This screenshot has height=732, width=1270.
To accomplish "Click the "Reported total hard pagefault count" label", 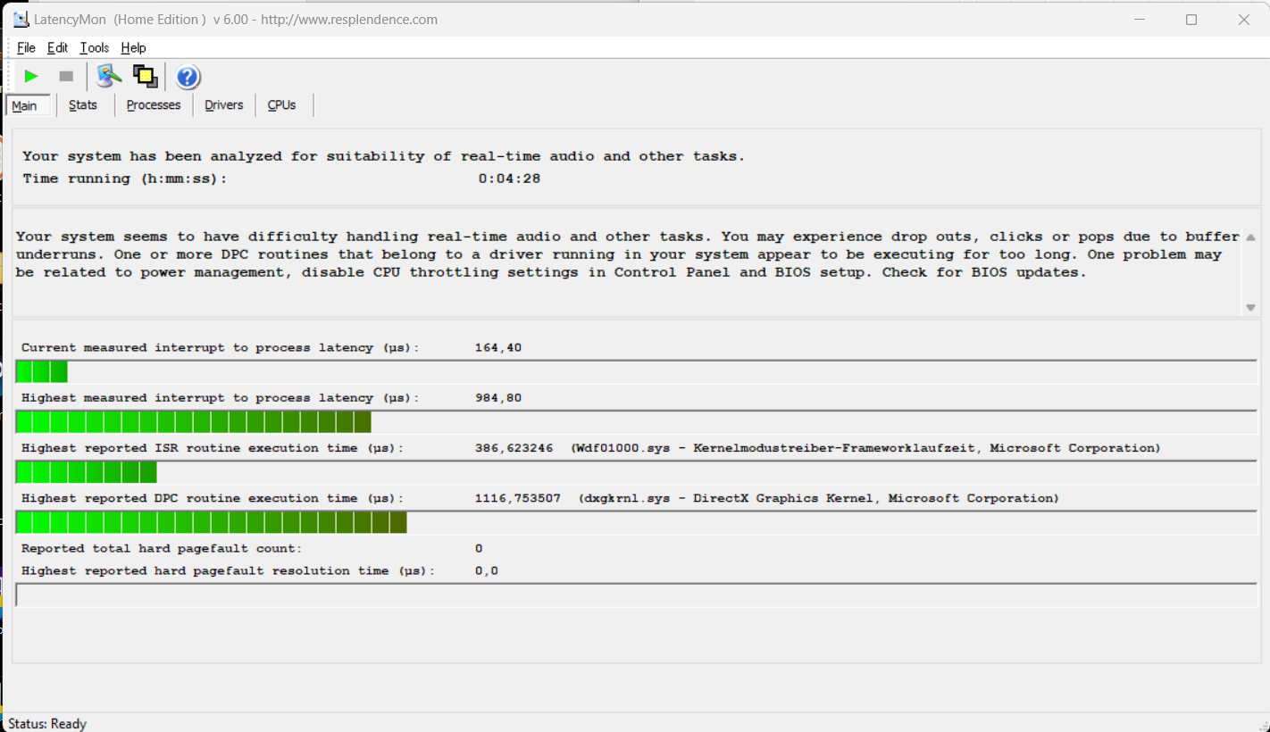I will 162,548.
